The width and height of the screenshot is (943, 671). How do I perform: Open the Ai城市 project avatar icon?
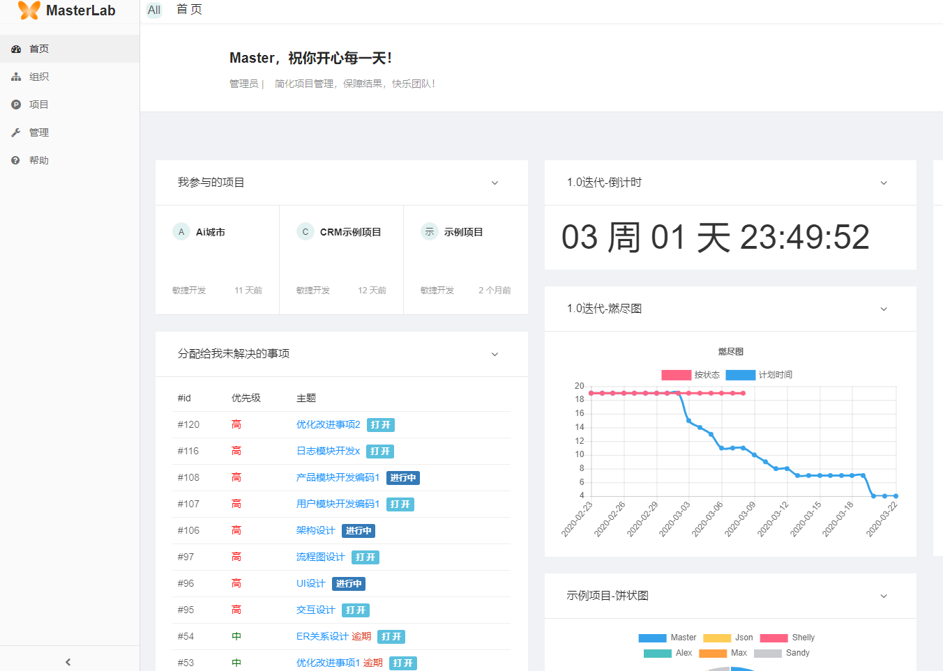[181, 231]
